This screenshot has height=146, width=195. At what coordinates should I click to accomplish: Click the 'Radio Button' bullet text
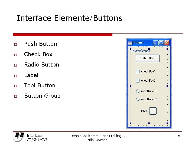(42, 65)
